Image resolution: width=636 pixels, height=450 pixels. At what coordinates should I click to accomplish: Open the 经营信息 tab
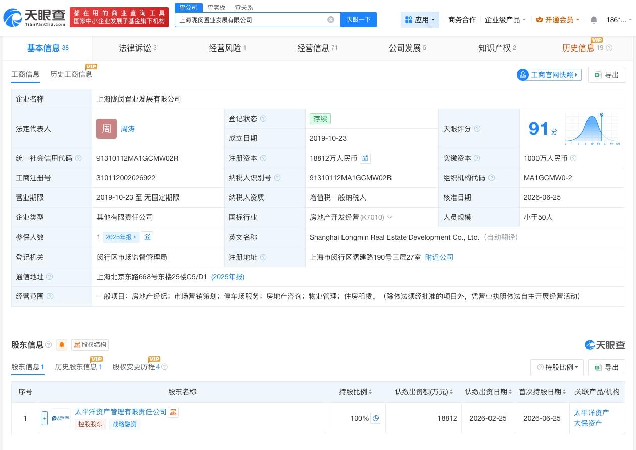click(x=317, y=48)
